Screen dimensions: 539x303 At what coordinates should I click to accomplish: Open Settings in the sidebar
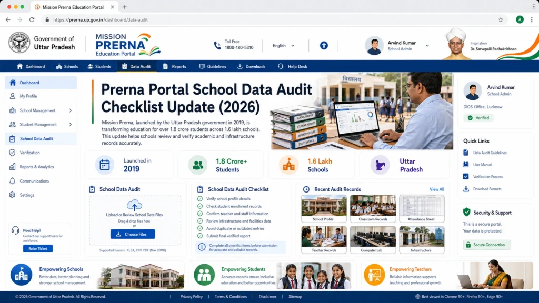point(41,195)
